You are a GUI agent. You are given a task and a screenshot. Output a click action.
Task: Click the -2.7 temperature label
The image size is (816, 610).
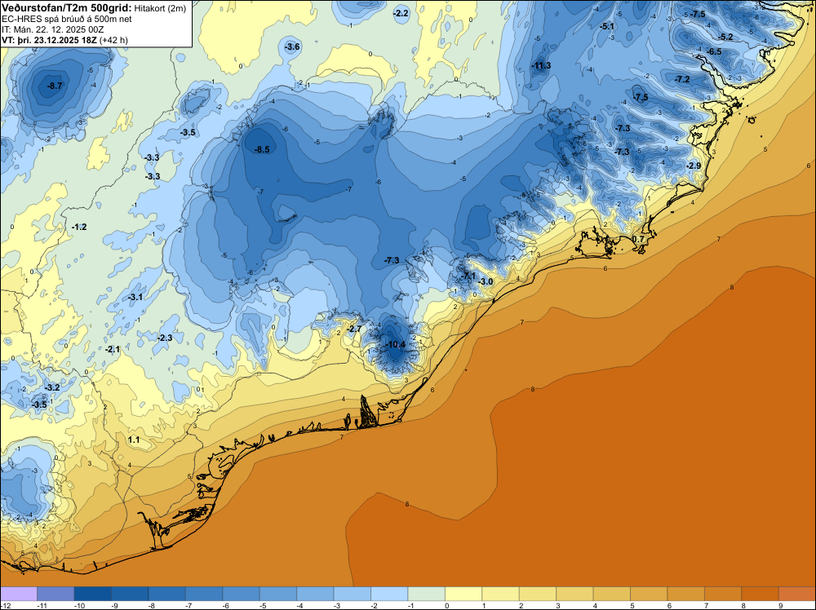(x=354, y=329)
